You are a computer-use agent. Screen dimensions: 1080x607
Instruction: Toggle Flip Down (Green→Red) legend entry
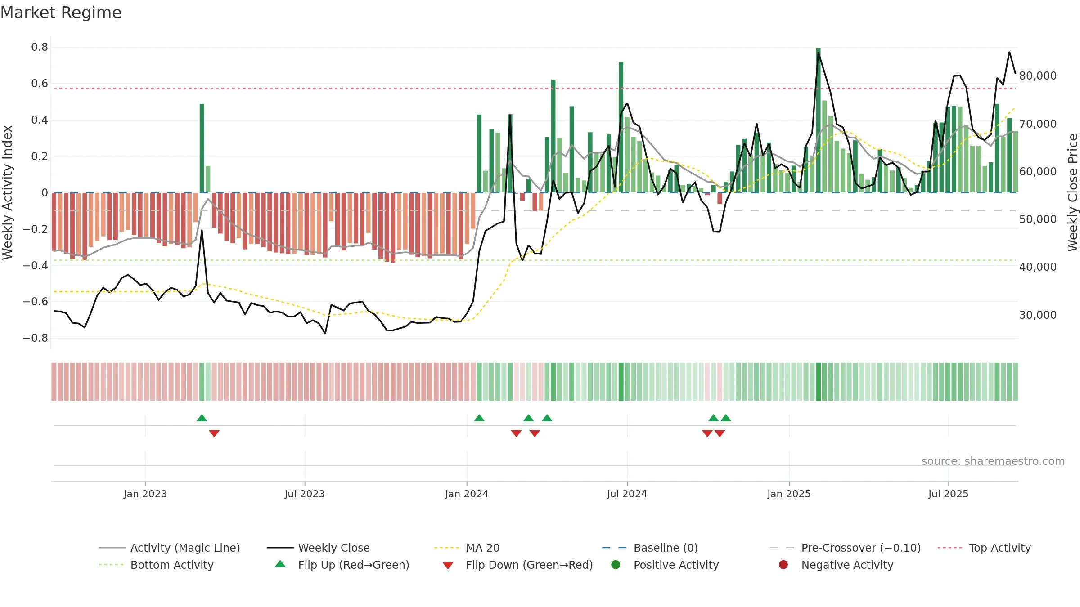click(x=517, y=565)
